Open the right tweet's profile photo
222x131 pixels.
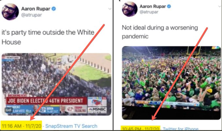pyautogui.click(x=130, y=9)
